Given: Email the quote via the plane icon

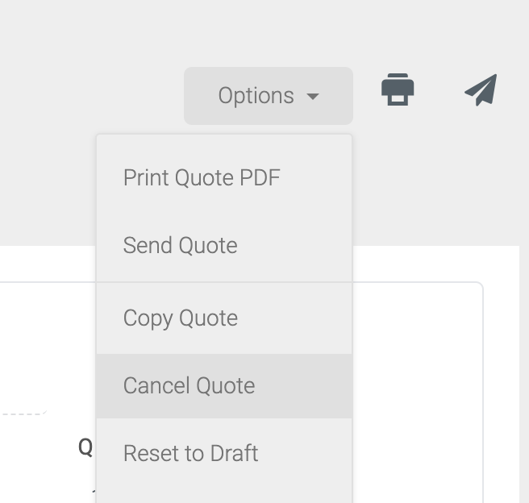Looking at the screenshot, I should coord(481,90).
